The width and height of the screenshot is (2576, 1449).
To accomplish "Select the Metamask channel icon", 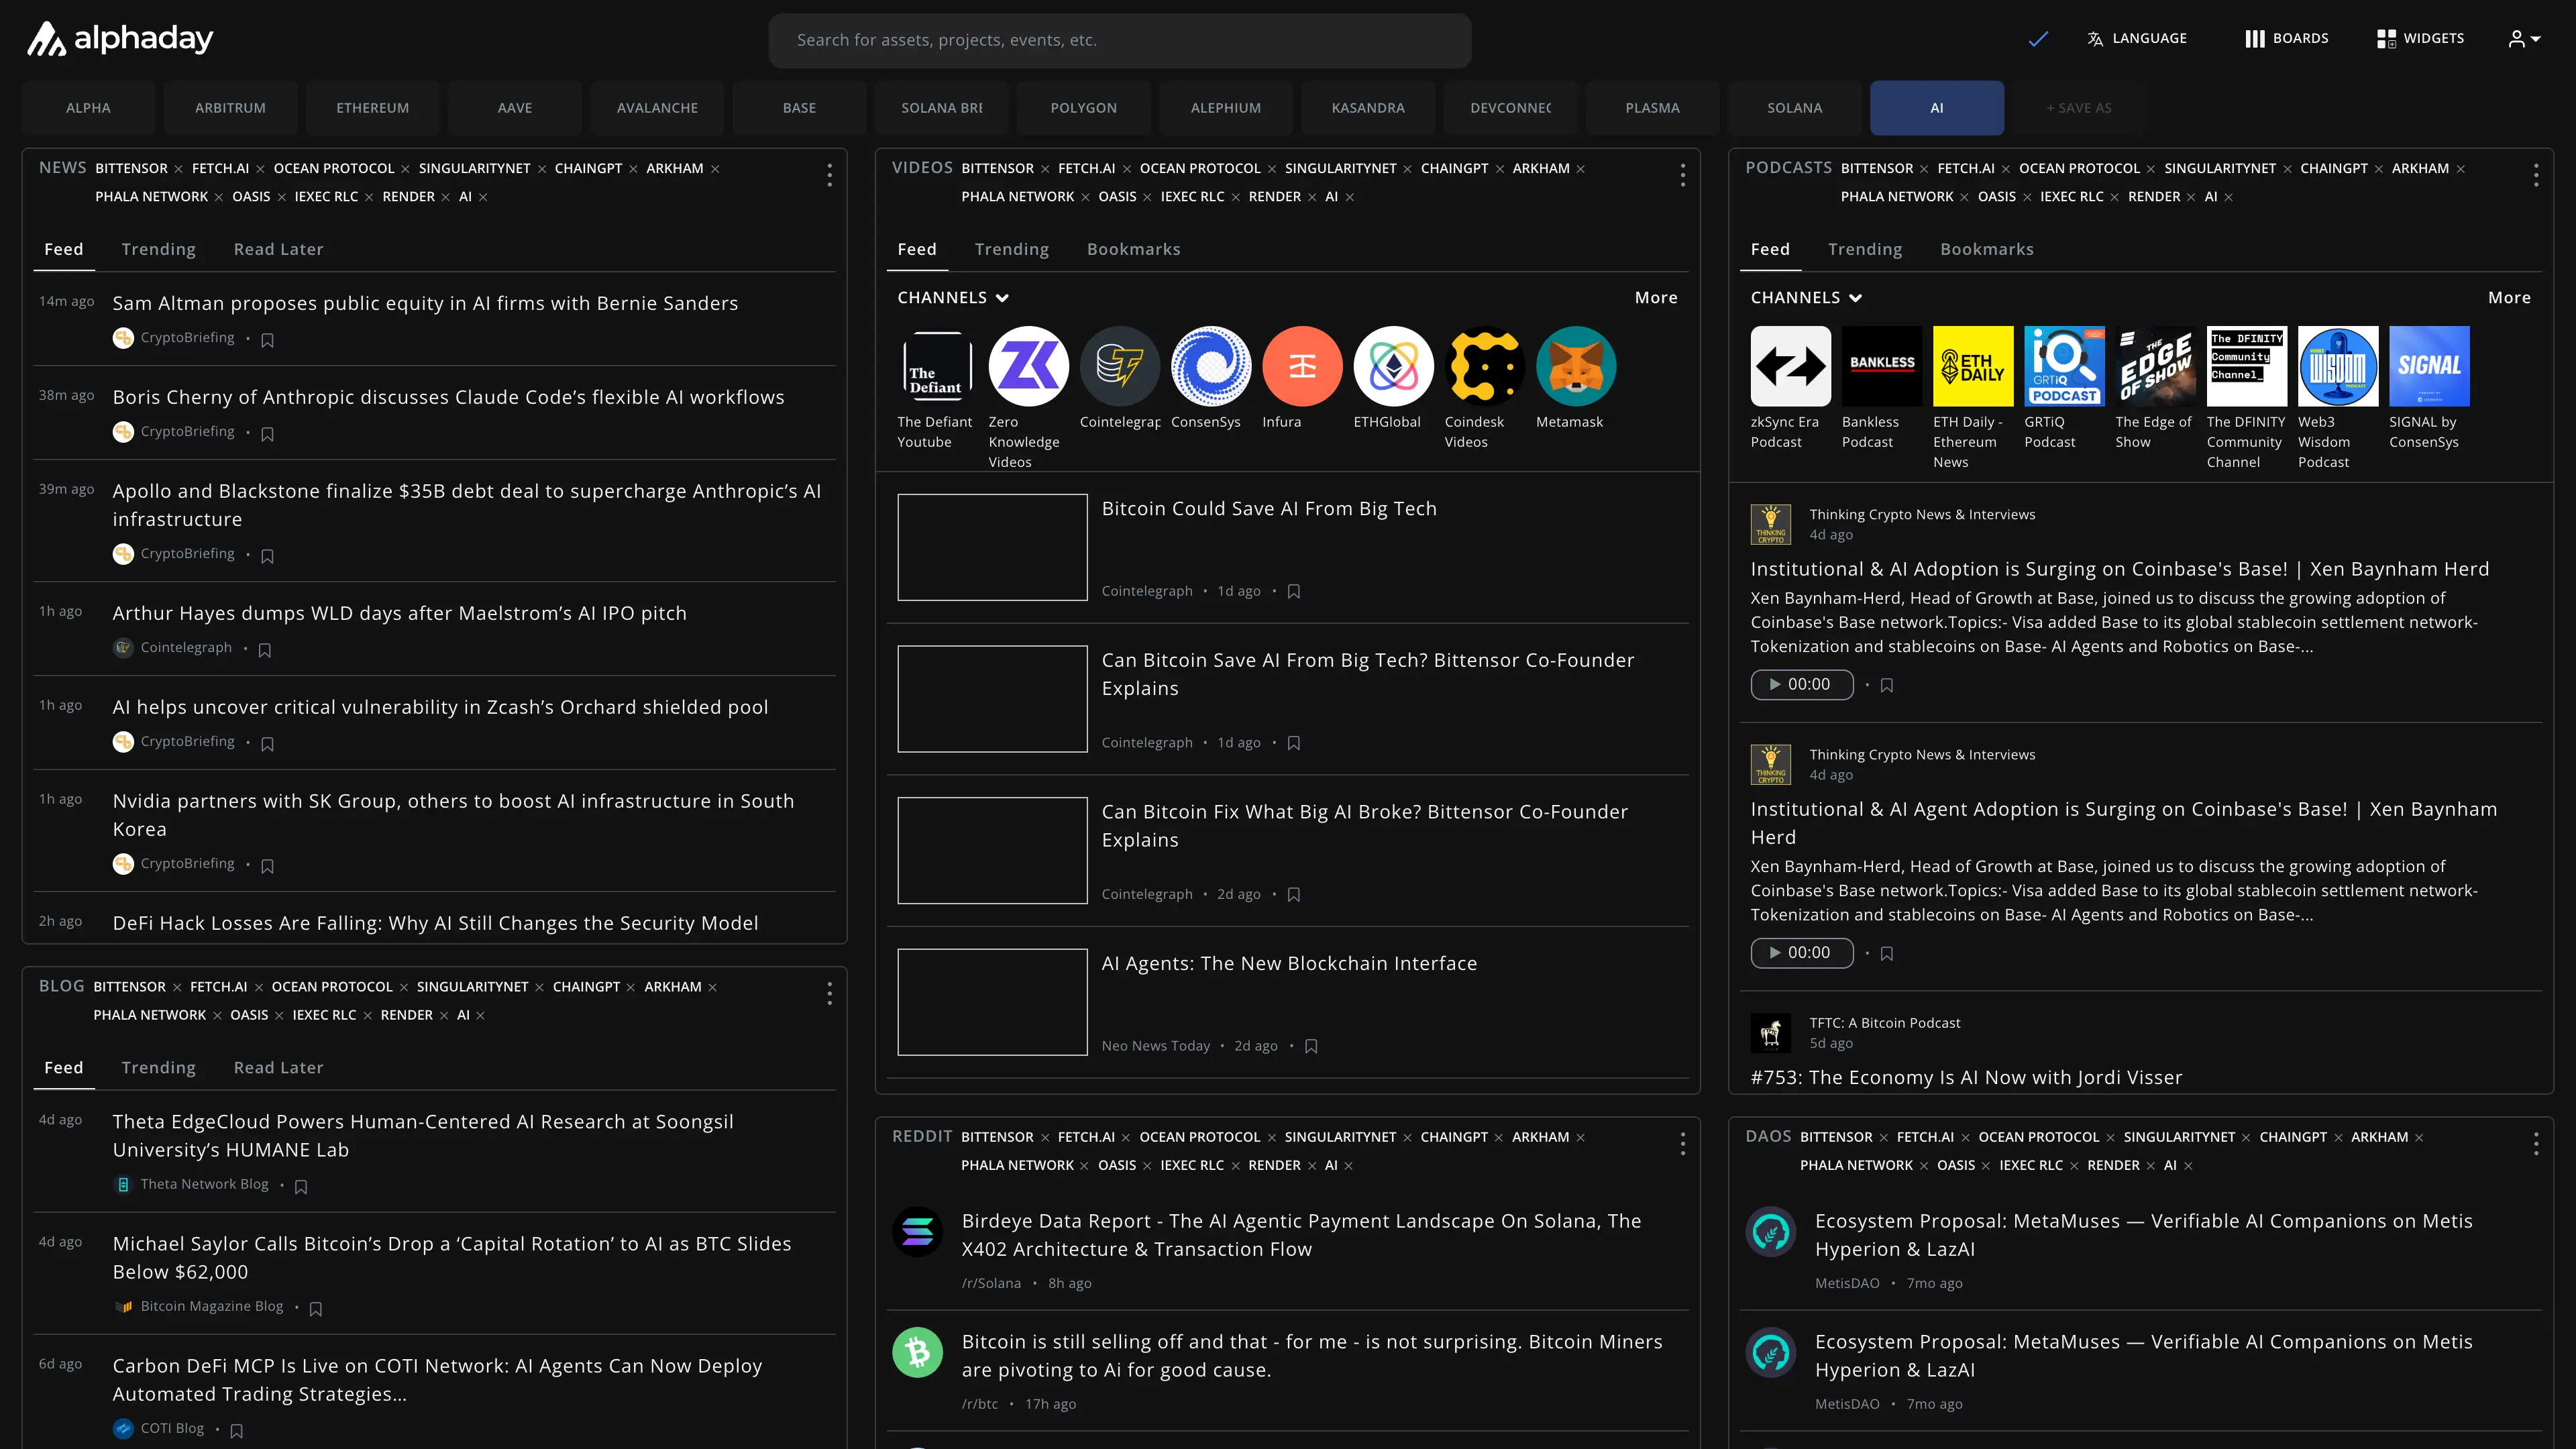I will pos(1575,366).
